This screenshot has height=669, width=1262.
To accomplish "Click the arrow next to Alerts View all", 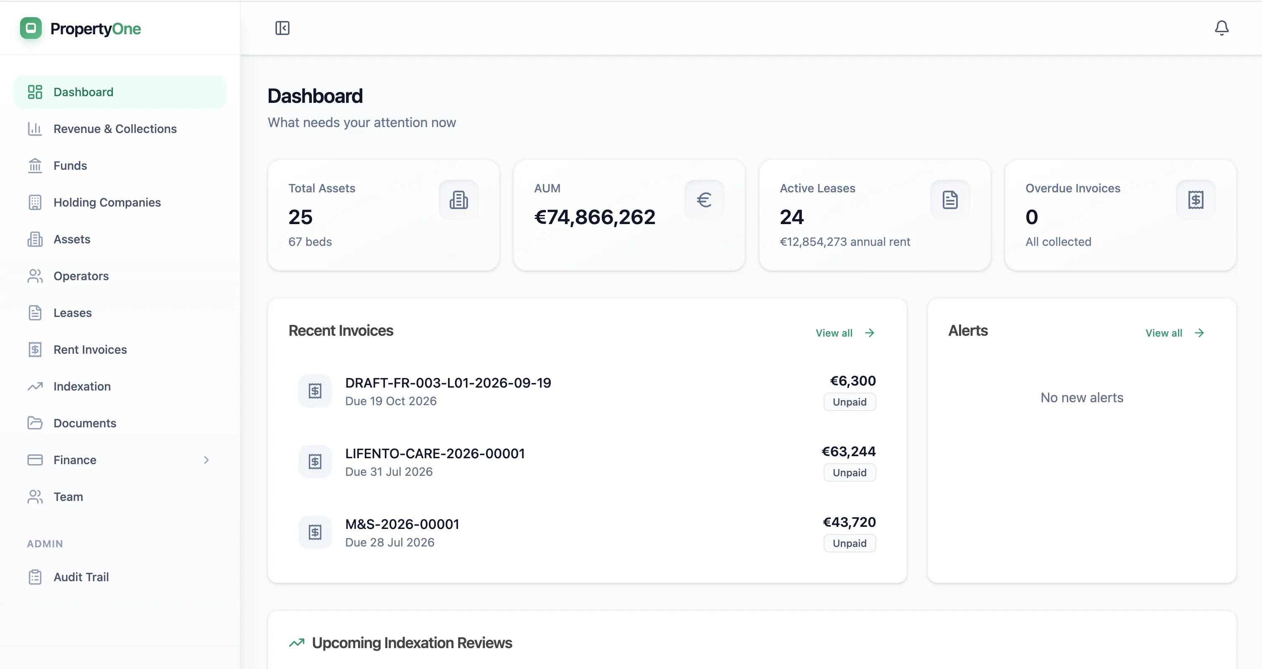I will pos(1199,333).
